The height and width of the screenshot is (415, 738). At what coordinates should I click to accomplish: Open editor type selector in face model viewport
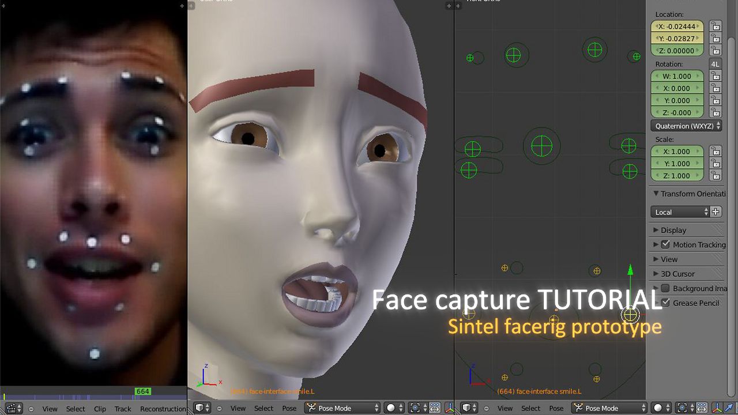point(202,408)
